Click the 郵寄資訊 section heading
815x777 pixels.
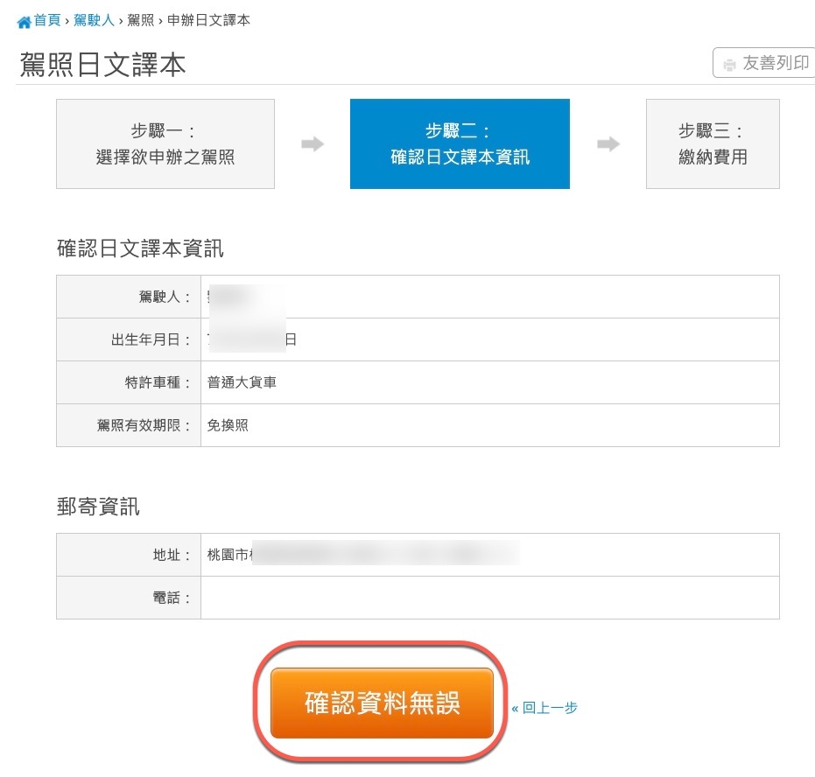pos(98,507)
